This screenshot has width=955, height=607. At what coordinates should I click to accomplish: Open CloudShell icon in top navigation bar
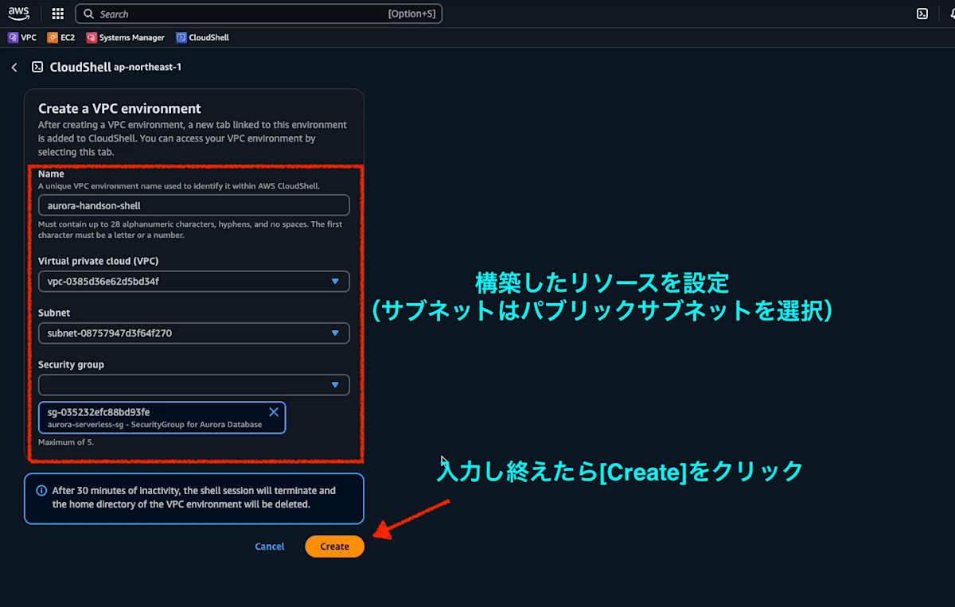point(922,14)
